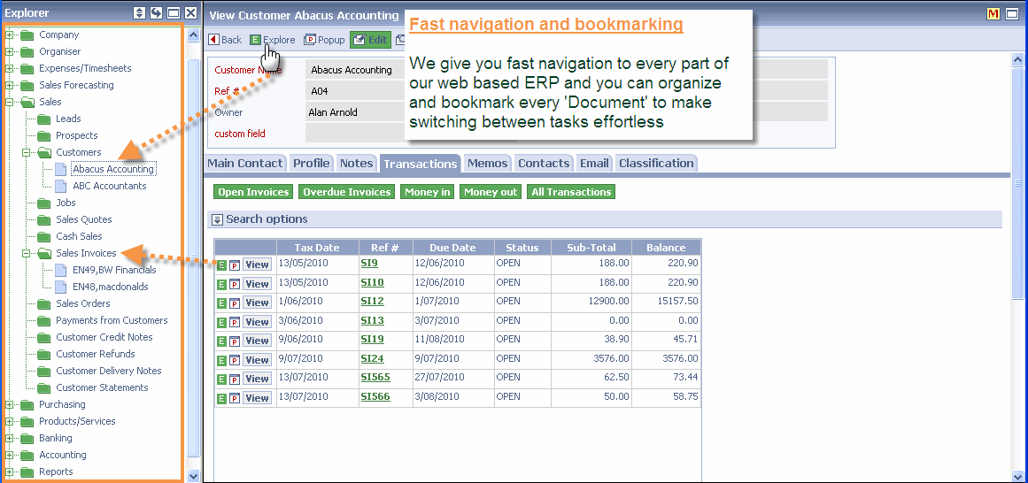Click the green E icon in SI19 row

(221, 341)
